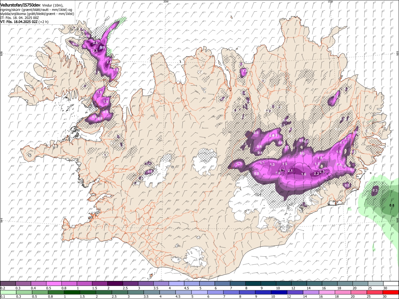Image resolution: width=399 pixels, height=299 pixels.
Task: Pick the dark green 1 swatch in bottom legend row
Action: coord(72,292)
